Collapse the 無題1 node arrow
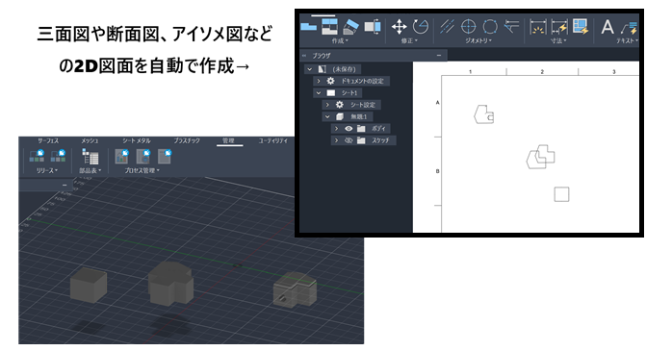672x351 pixels. (x=327, y=116)
